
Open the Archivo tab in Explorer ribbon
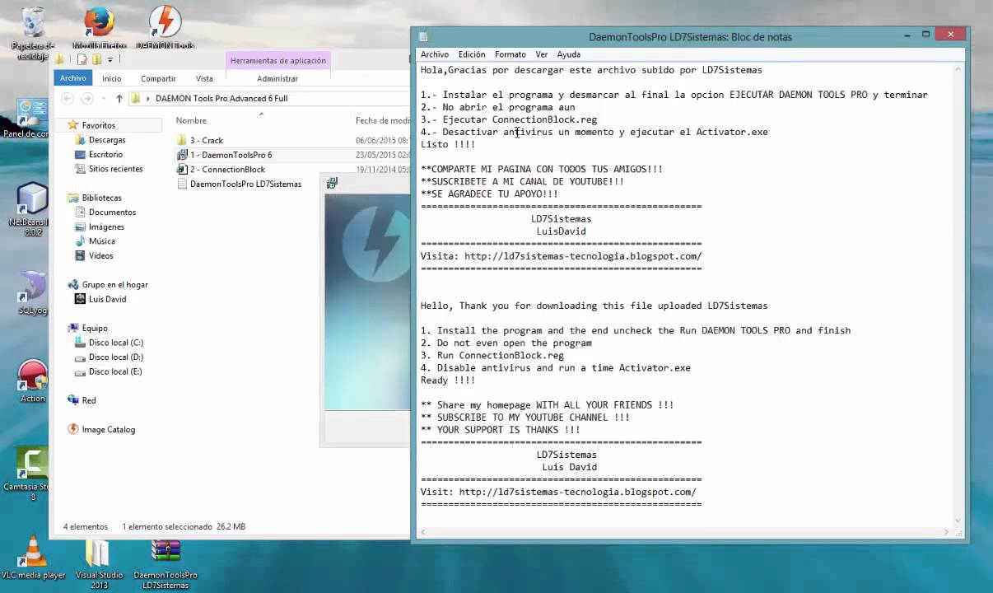(72, 78)
